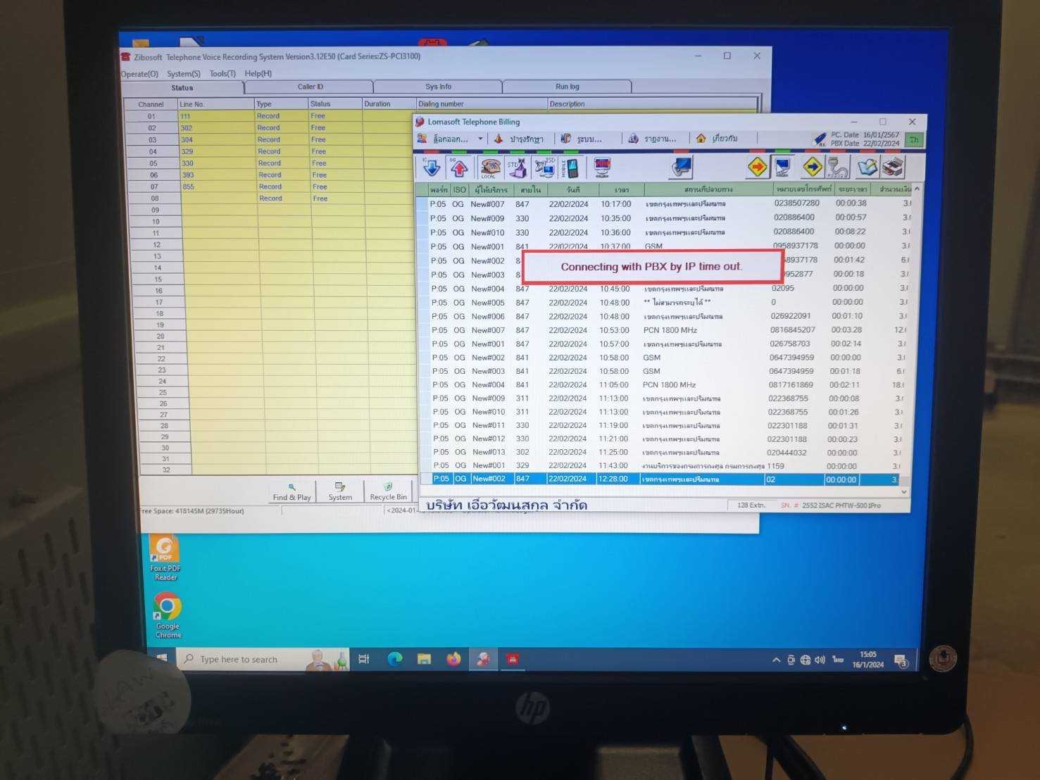Select line 302 in Zibosoft channel list
The image size is (1040, 780).
point(187,128)
